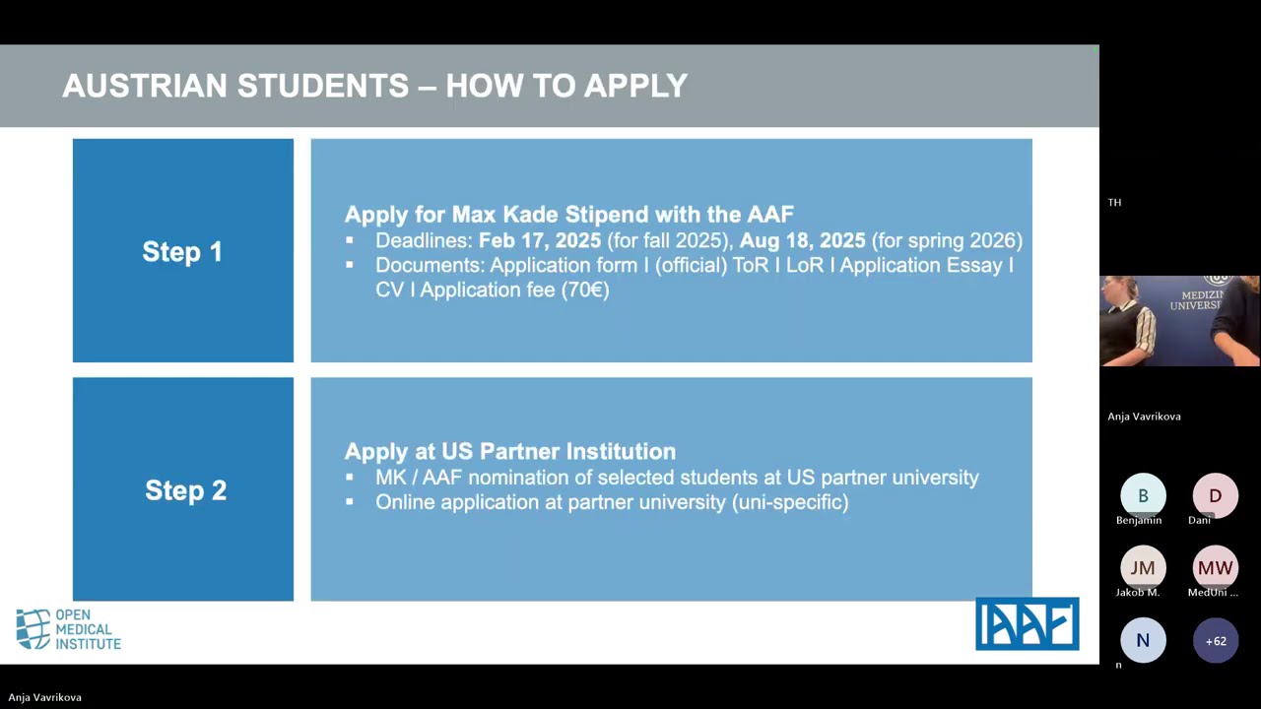Click the Step 1 box

(x=183, y=251)
